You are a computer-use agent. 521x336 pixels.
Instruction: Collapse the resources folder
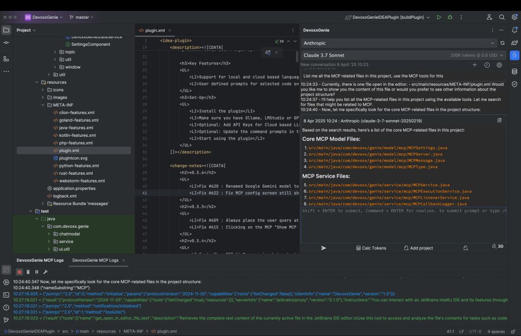pyautogui.click(x=36, y=82)
